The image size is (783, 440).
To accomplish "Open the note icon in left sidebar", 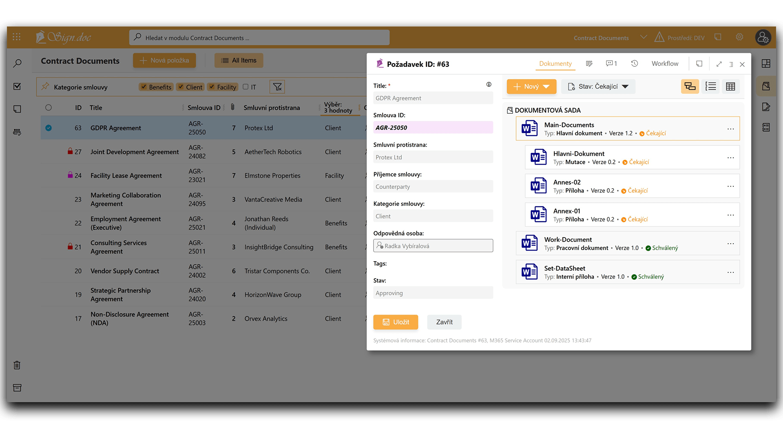I will [17, 109].
